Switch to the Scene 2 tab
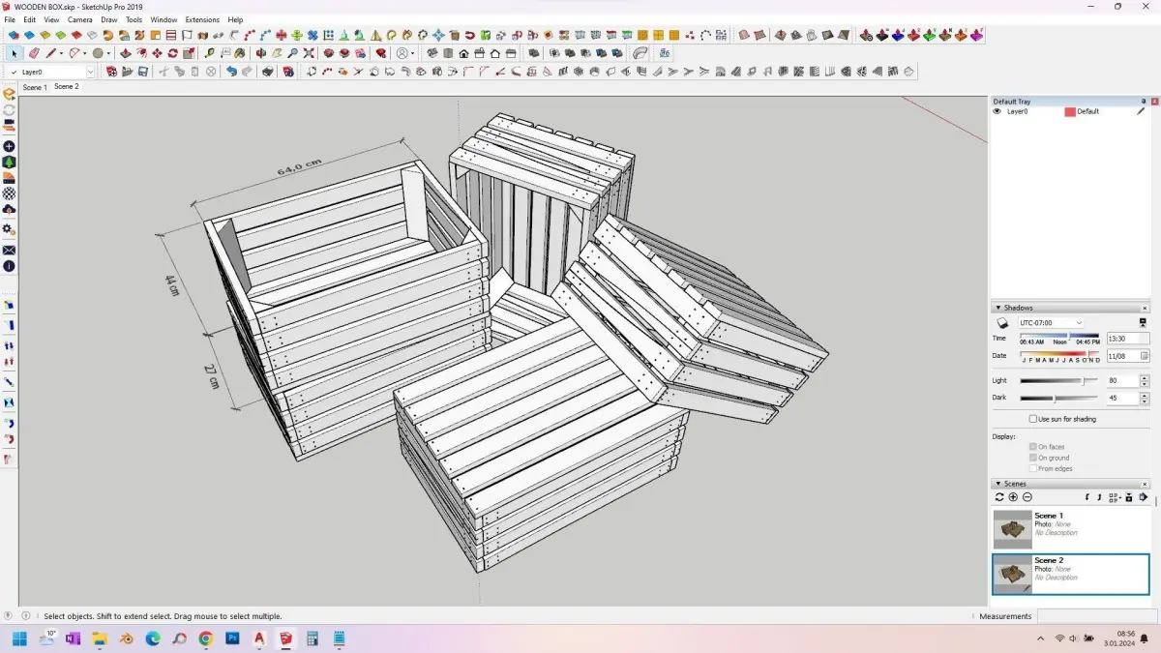This screenshot has width=1161, height=653. pyautogui.click(x=67, y=86)
